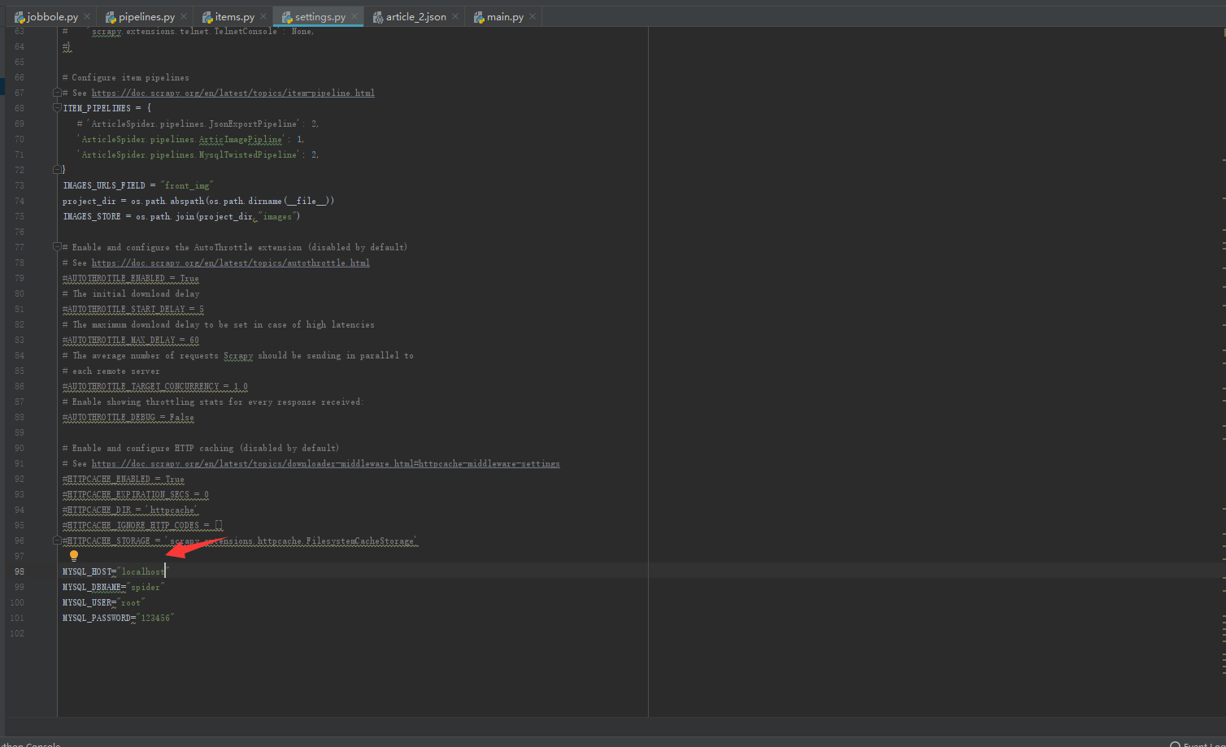1226x747 pixels.
Task: Collapse the AutoThrottle comment block fold marker
Action: pyautogui.click(x=58, y=247)
